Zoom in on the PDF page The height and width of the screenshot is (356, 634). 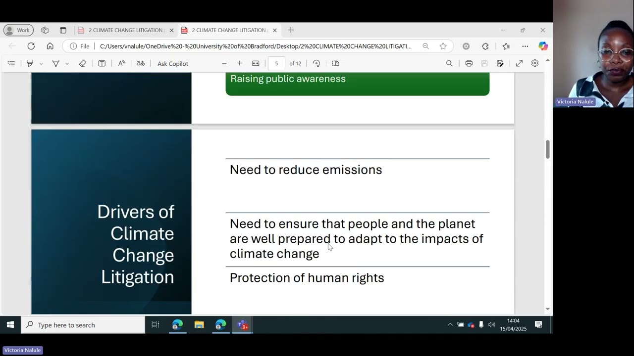point(240,63)
